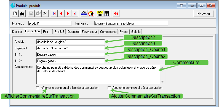Click the Nouveau button

click(x=204, y=14)
